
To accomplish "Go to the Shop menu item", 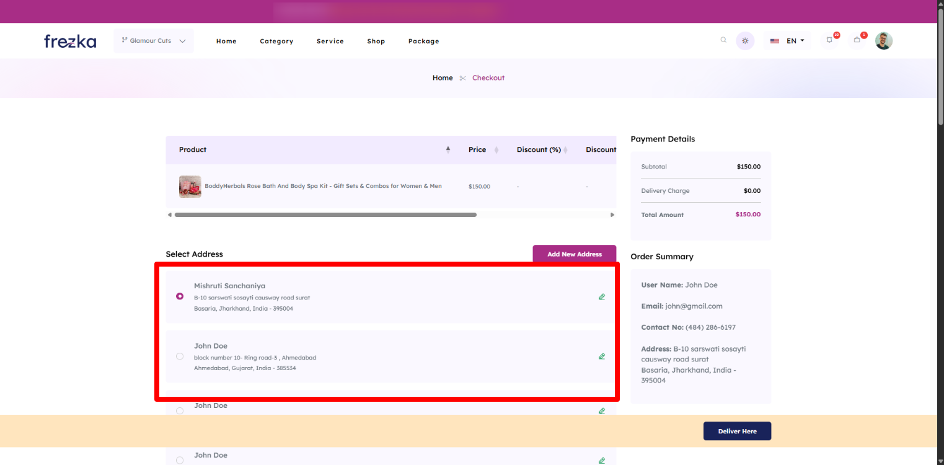I will (x=376, y=42).
